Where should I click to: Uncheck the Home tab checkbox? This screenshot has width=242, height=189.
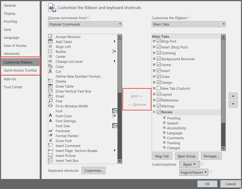point(159,65)
